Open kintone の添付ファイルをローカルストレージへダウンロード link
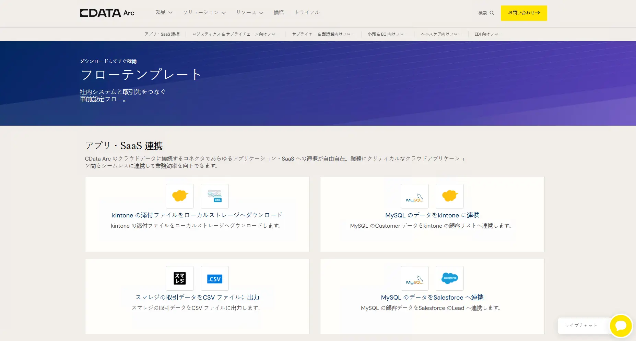Viewport: 636px width, 341px height. pyautogui.click(x=197, y=215)
